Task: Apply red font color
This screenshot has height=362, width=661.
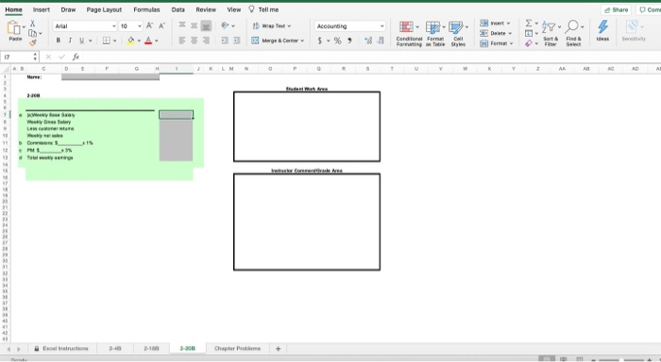Action: pos(148,41)
